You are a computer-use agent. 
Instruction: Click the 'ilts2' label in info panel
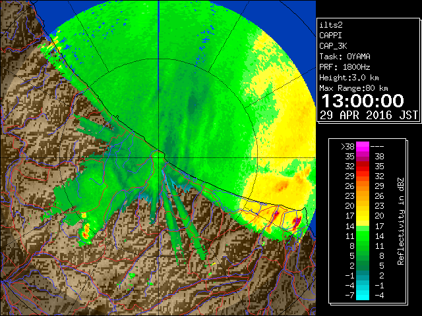click(x=331, y=25)
